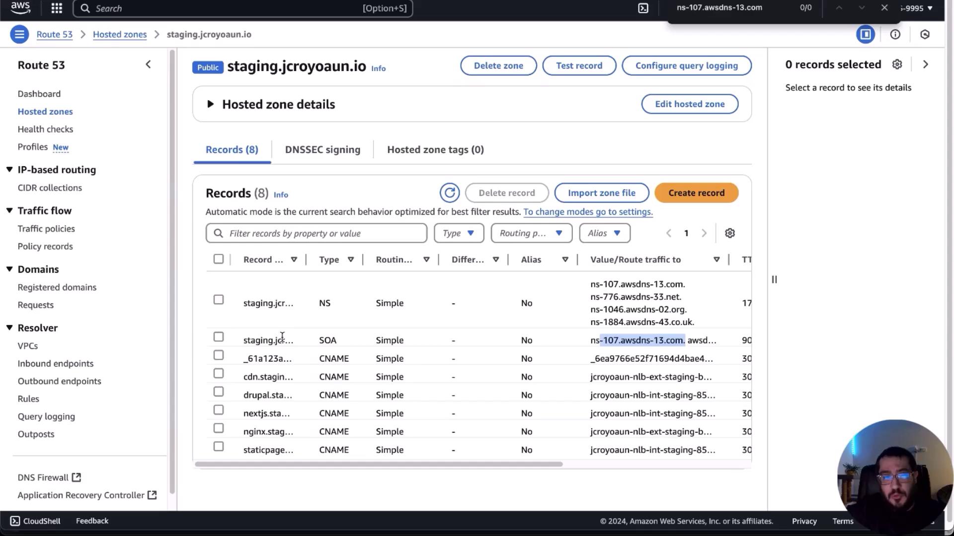
Task: Expand the Hosted zone details section
Action: click(210, 104)
